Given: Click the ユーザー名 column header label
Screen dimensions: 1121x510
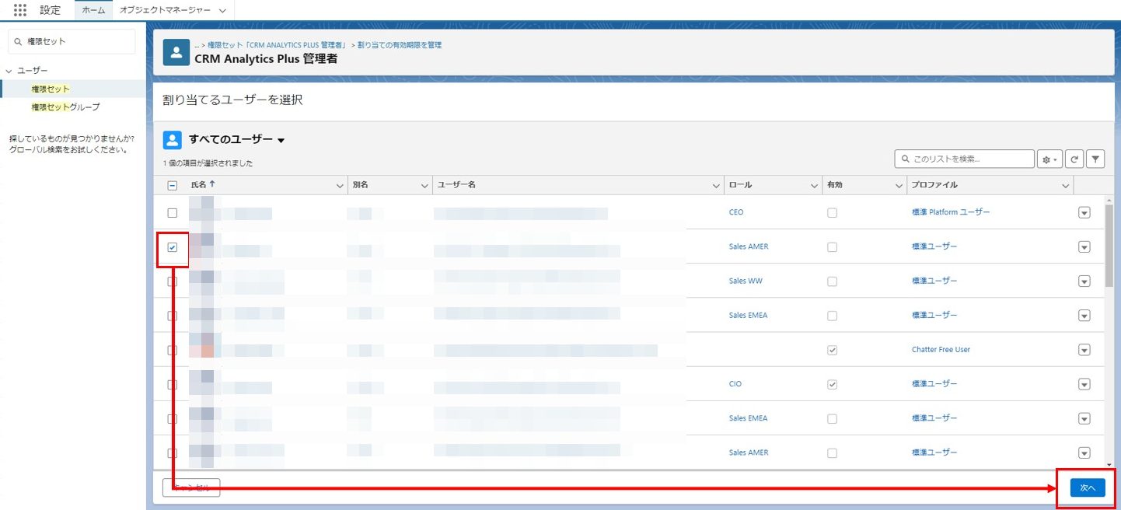Looking at the screenshot, I should coord(456,185).
